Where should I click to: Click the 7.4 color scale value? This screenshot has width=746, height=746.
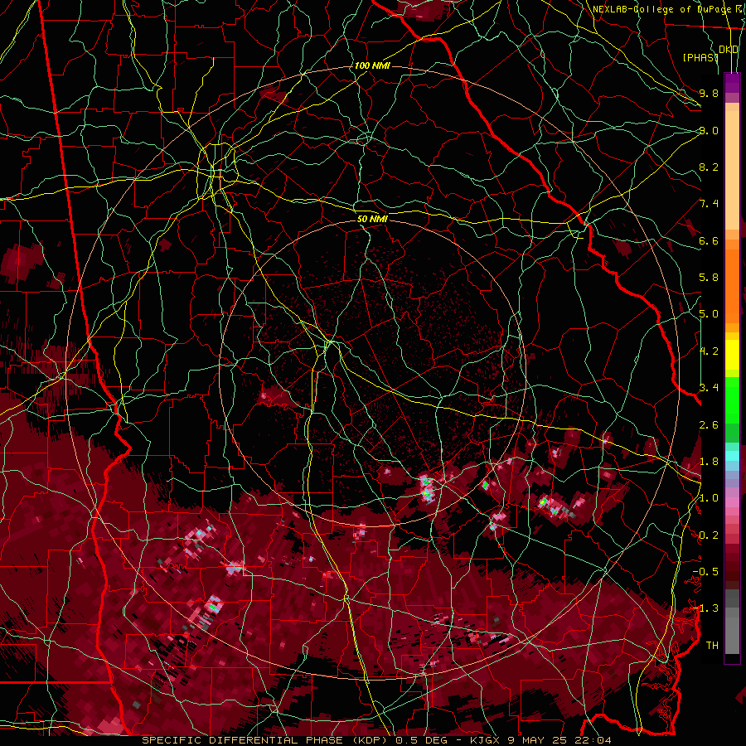[x=709, y=204]
